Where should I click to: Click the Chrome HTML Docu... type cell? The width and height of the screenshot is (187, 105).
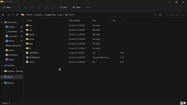(101, 57)
